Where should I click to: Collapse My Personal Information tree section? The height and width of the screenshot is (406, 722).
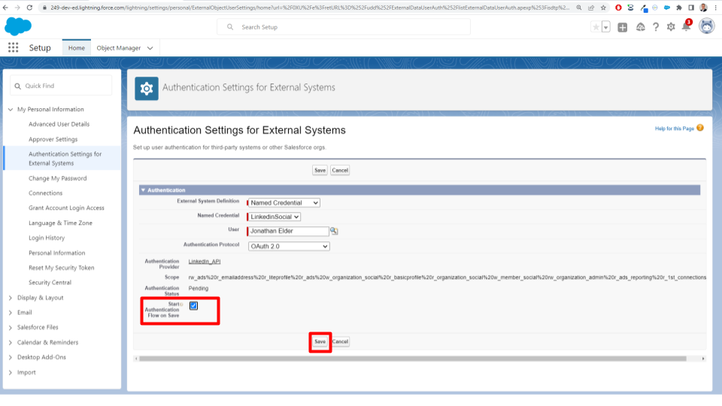tap(11, 110)
